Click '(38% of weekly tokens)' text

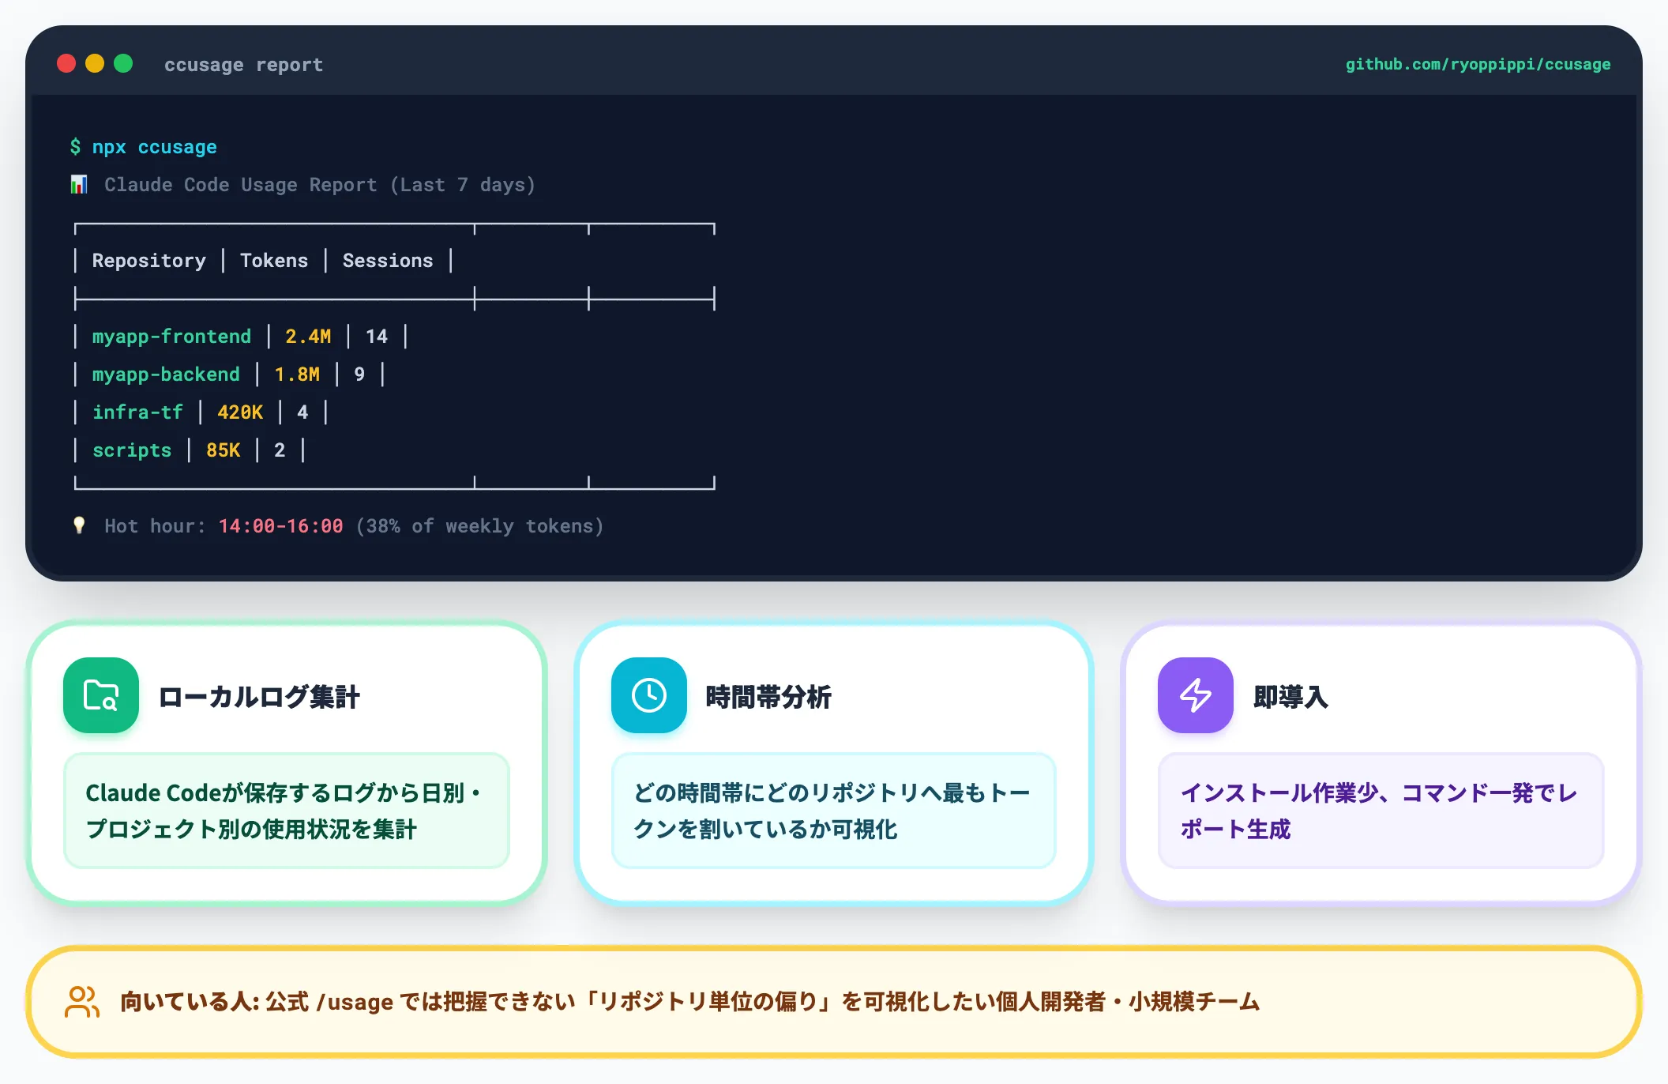click(x=479, y=526)
